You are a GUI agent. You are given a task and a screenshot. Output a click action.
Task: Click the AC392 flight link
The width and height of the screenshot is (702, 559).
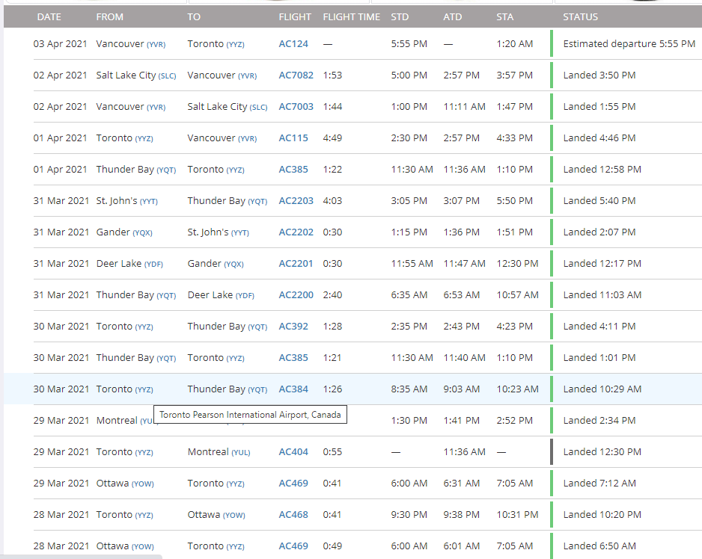[x=293, y=327]
